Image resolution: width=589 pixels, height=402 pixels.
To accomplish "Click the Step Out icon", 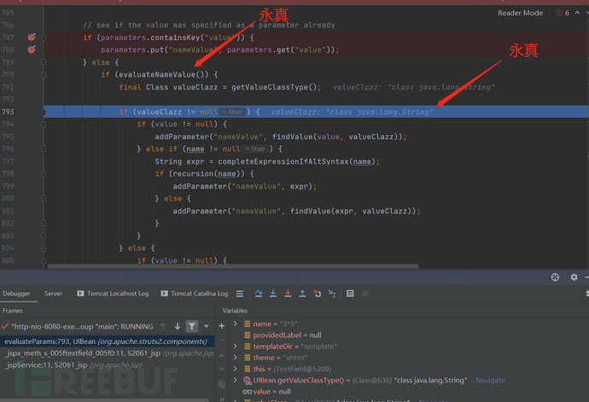I will [x=302, y=294].
